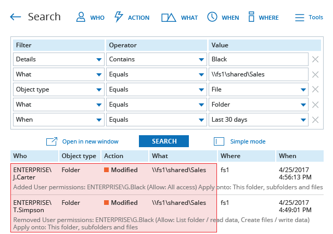Remove the \\fs1\shared\Sales filter row
Screen dimensions: 333x234
(x=315, y=74)
